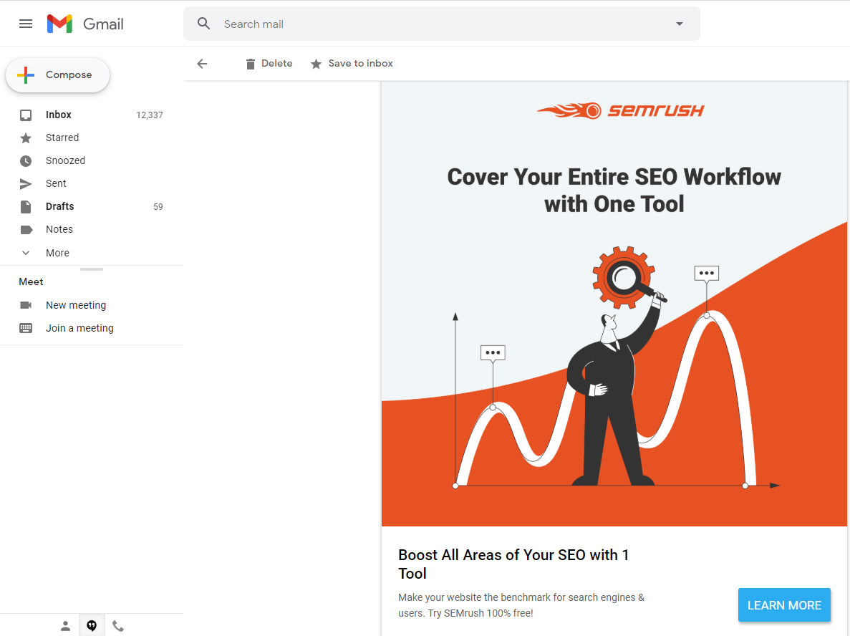Star the email with Save to inbox

[x=351, y=63]
